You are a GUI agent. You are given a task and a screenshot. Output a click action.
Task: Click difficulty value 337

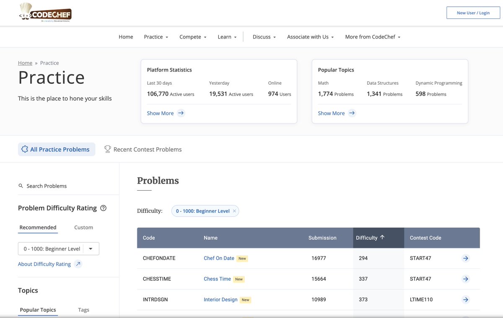coord(363,279)
